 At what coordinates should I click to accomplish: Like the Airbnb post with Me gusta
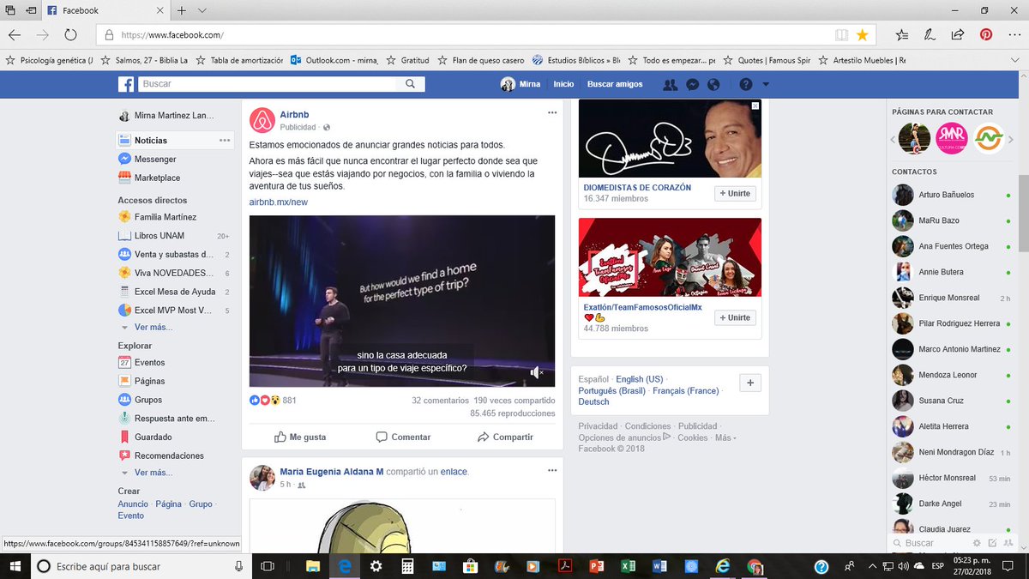coord(300,437)
